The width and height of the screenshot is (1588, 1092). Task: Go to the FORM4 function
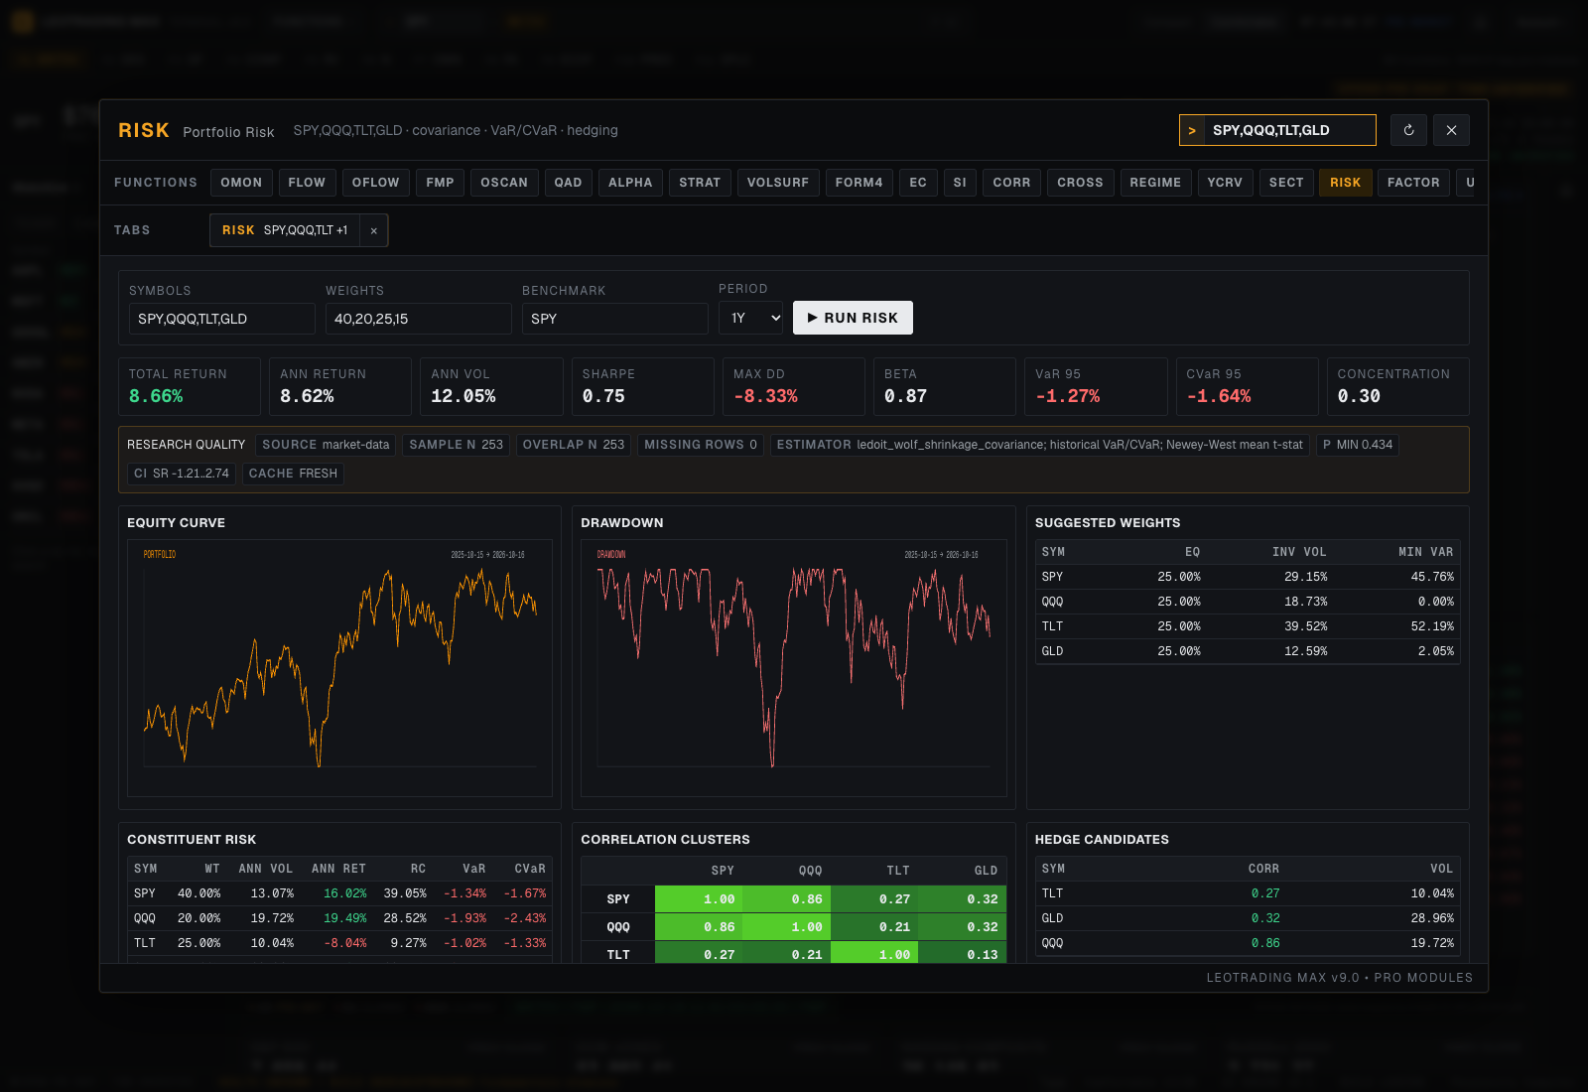(860, 183)
